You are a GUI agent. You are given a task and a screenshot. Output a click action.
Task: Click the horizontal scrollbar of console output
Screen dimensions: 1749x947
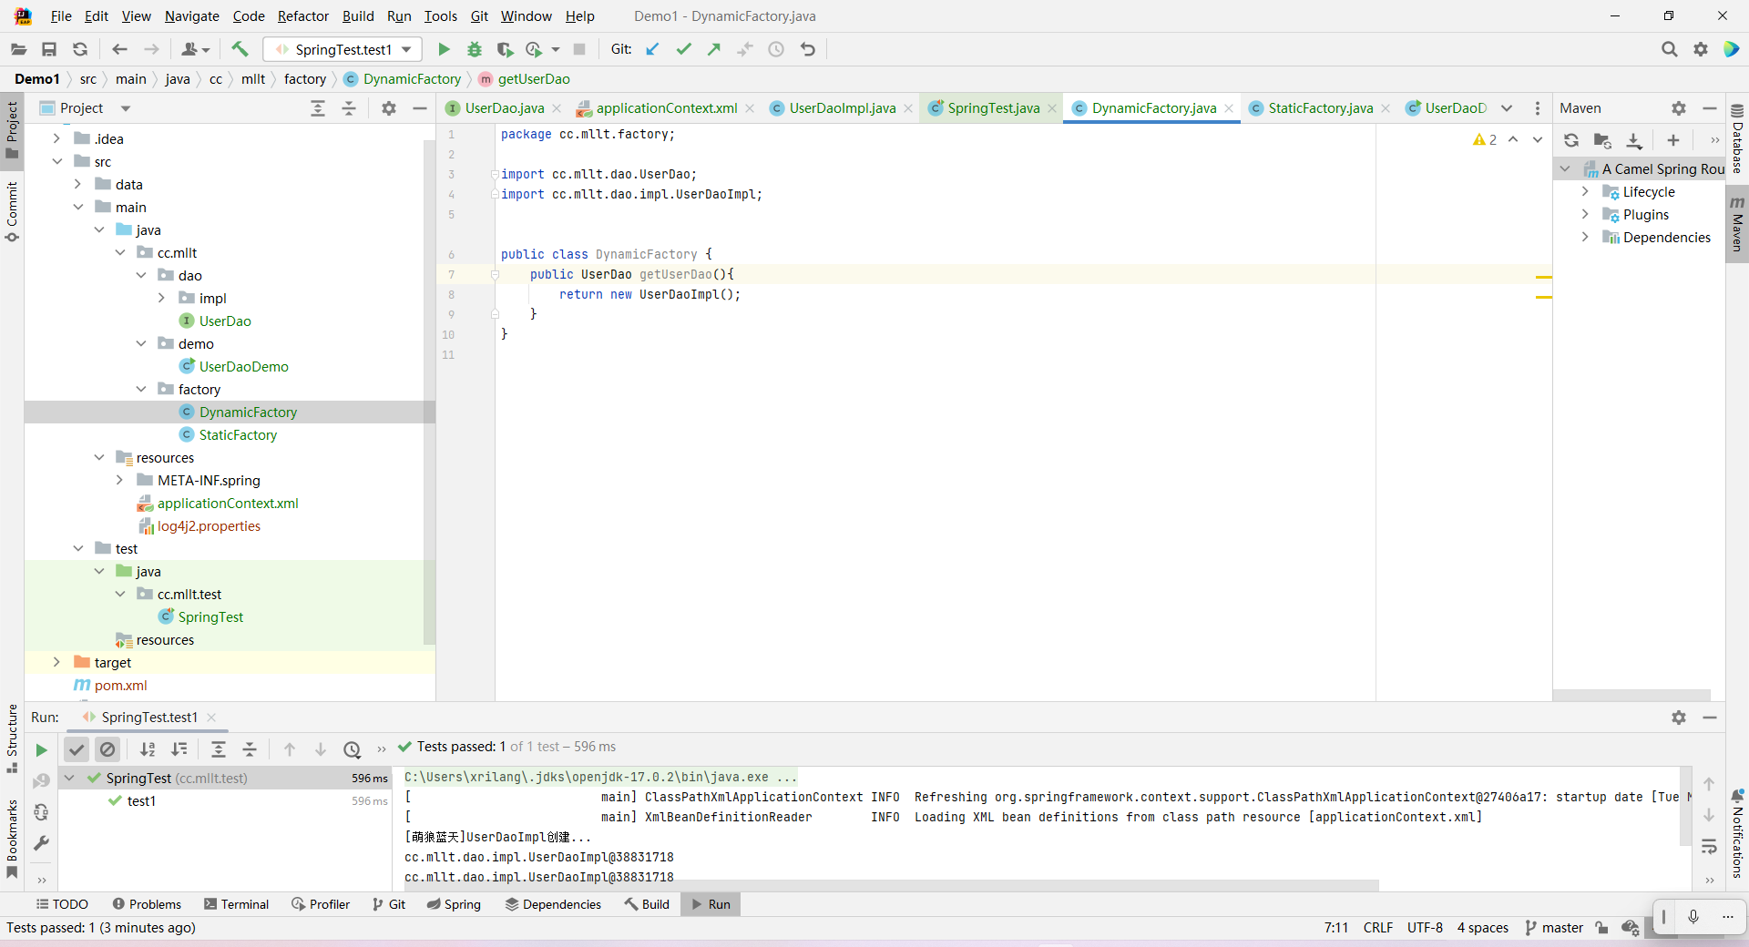coord(891,885)
